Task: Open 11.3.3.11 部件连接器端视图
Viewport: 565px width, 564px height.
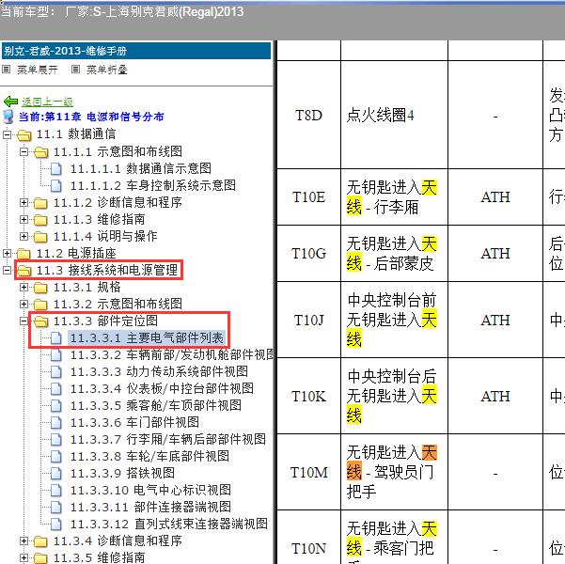Action: click(x=150, y=508)
